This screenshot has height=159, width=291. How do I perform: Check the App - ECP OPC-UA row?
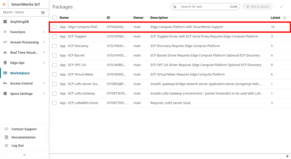click(x=54, y=65)
